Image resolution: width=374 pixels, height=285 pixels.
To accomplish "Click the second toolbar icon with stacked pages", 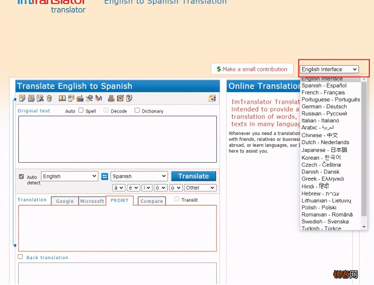I will (x=31, y=98).
